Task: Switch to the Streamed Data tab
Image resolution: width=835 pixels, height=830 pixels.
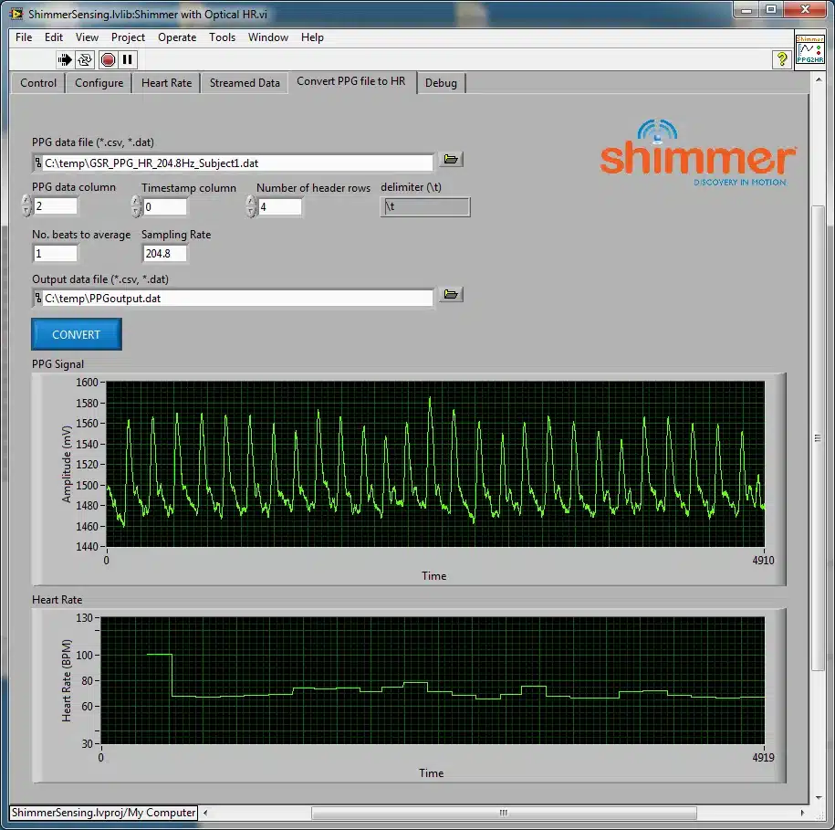Action: pos(245,83)
